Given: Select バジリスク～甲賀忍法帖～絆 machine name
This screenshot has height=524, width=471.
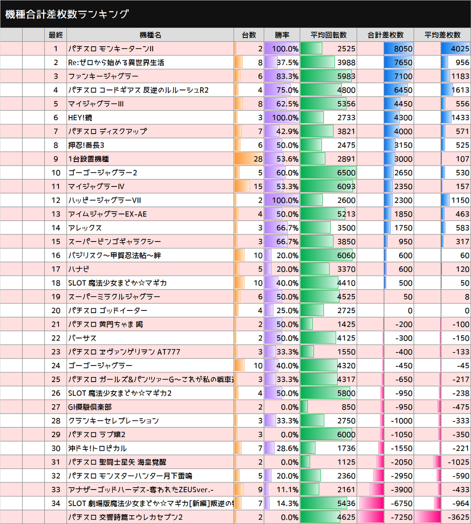Looking at the screenshot, I should pyautogui.click(x=114, y=255).
